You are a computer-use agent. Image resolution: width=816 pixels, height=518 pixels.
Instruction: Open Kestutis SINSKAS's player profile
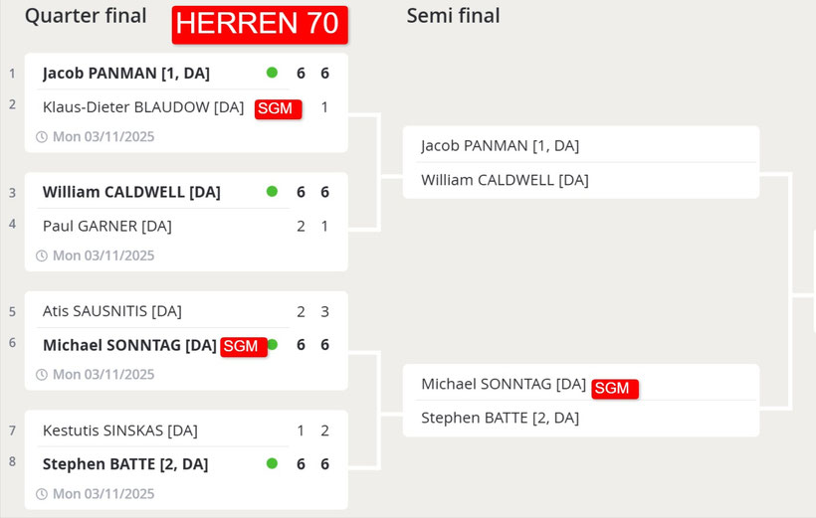point(120,431)
